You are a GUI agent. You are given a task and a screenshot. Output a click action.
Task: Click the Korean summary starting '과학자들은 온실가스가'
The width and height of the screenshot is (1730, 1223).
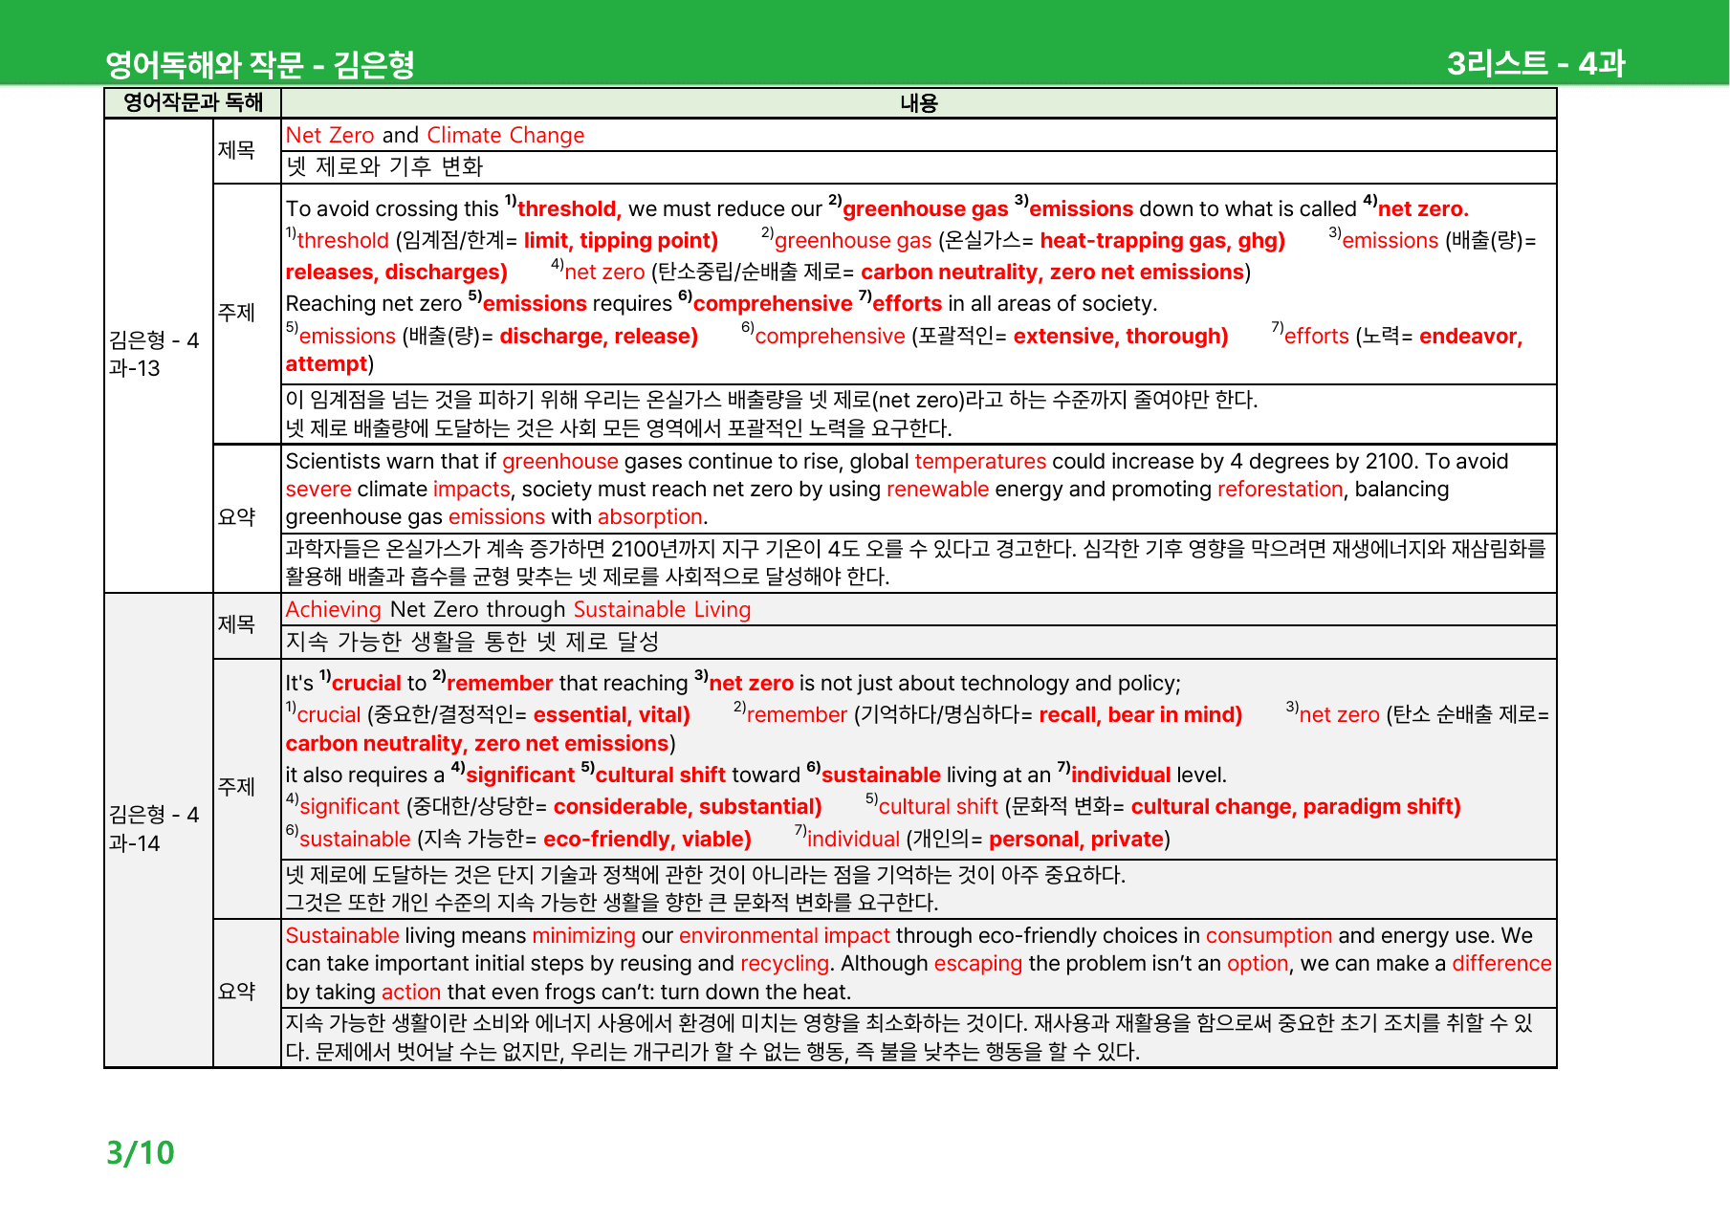pos(915,562)
